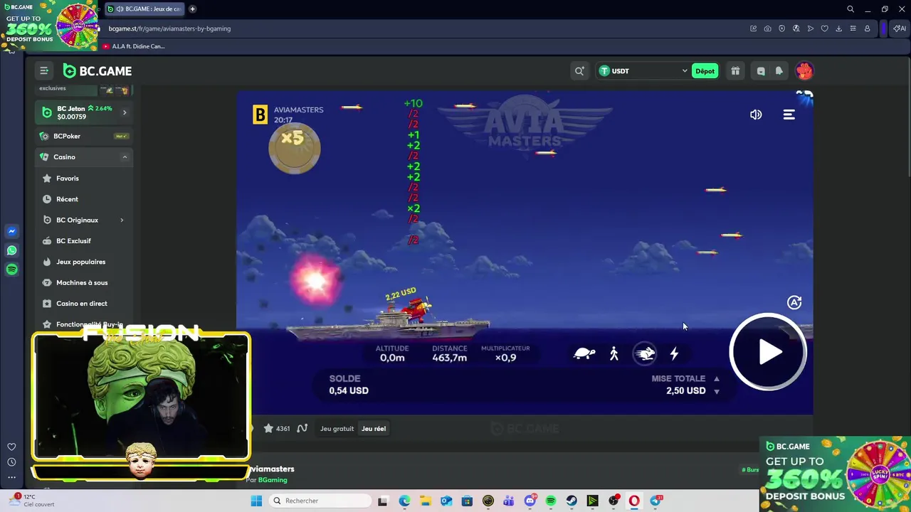
Task: Open the game stats graph icon
Action: [302, 428]
